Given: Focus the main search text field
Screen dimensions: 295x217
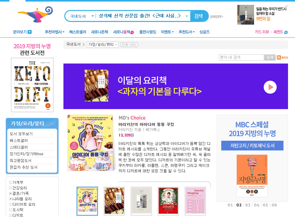Looking at the screenshot, I should pyautogui.click(x=140, y=16).
